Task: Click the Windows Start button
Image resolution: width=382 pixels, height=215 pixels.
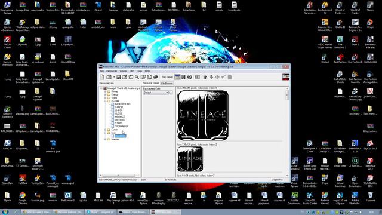Action: (5, 212)
